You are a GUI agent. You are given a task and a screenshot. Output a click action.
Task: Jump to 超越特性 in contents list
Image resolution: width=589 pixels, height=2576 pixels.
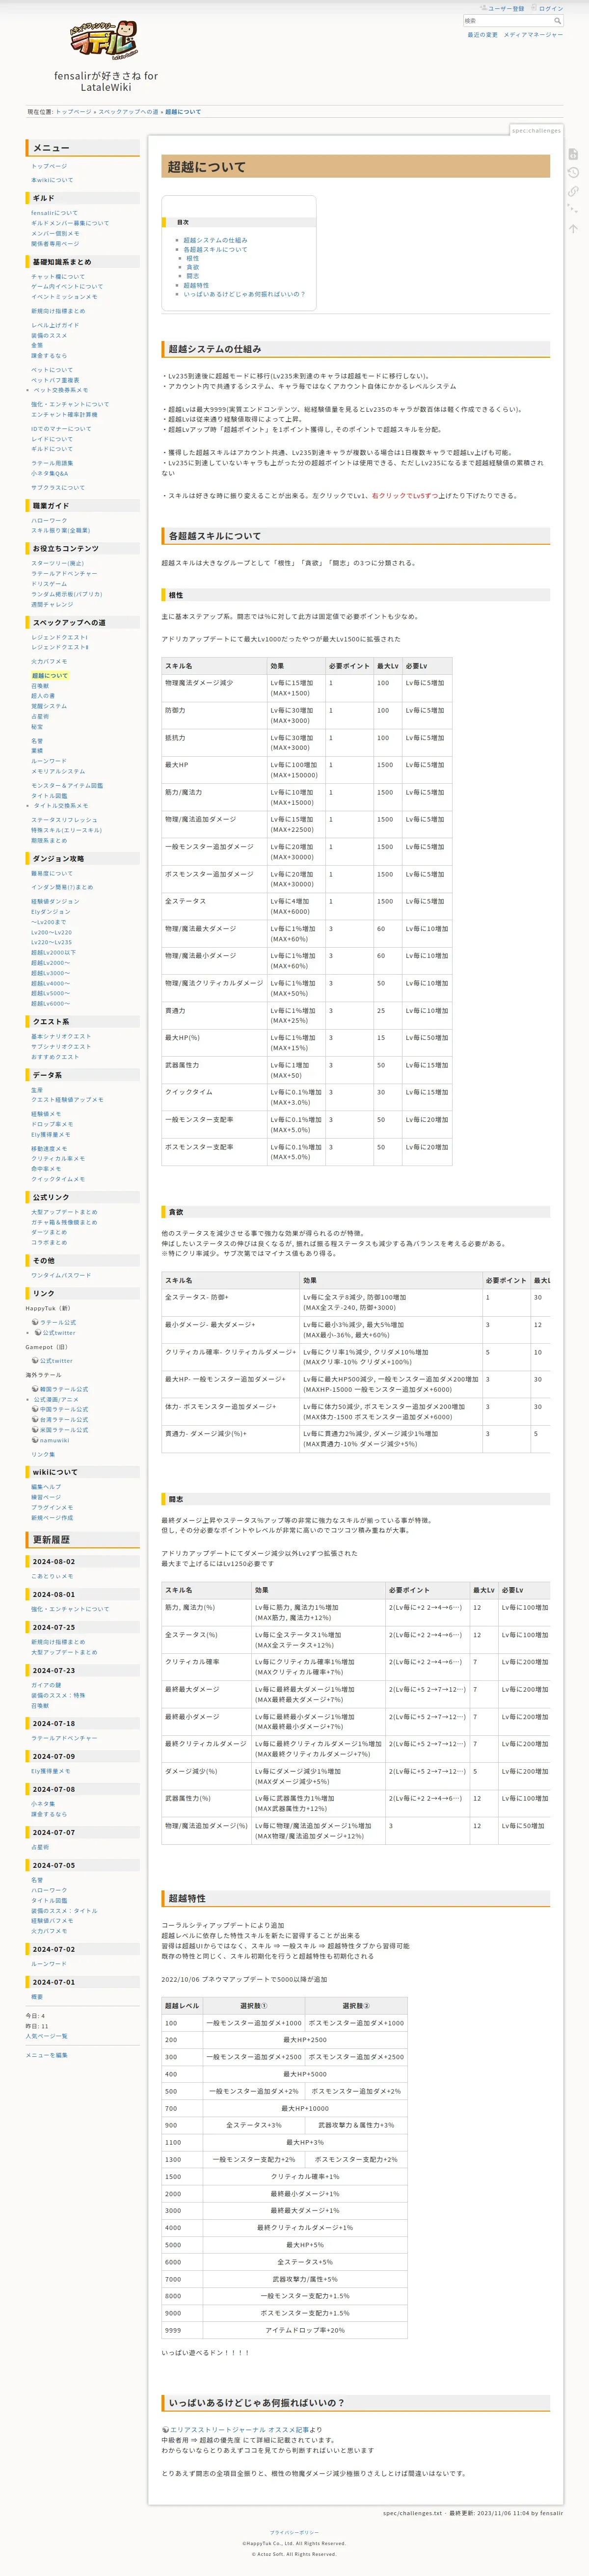196,285
